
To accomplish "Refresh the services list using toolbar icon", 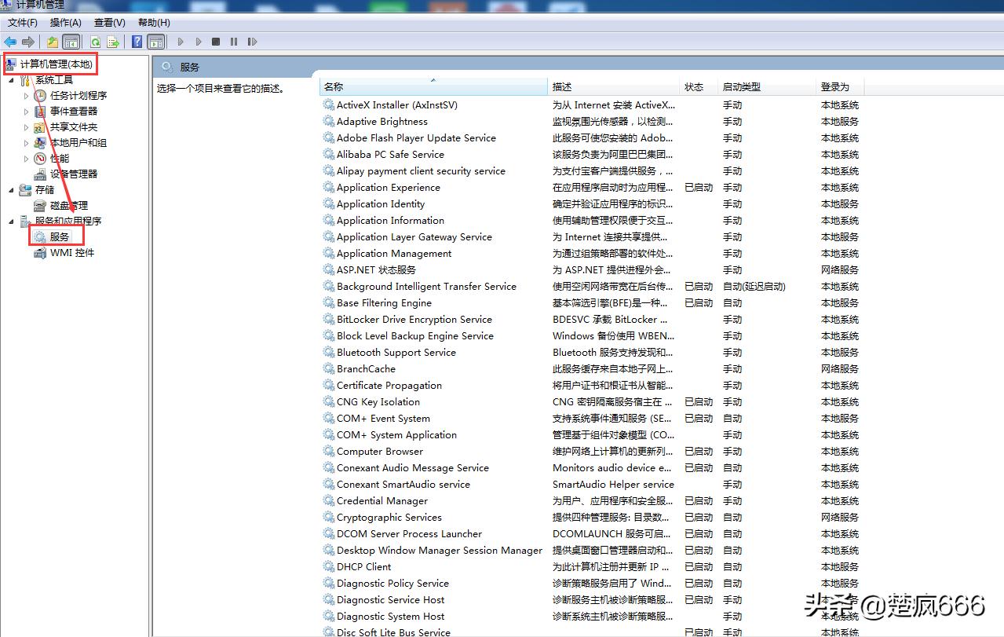I will click(94, 42).
